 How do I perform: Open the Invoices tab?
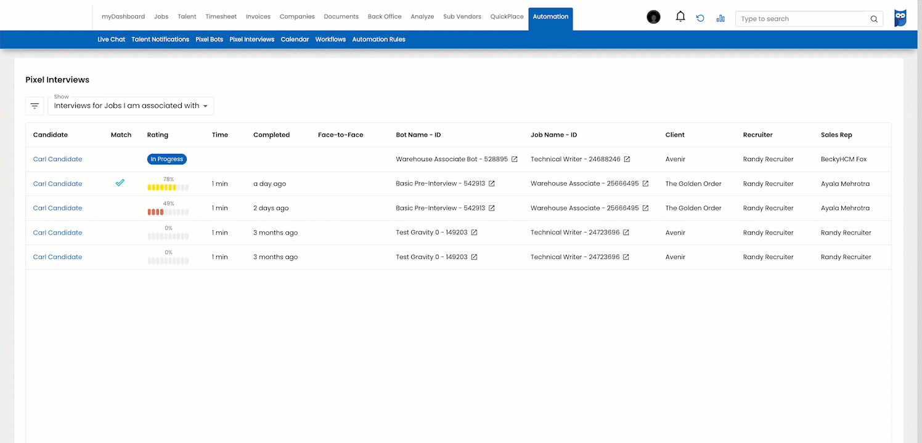[258, 17]
